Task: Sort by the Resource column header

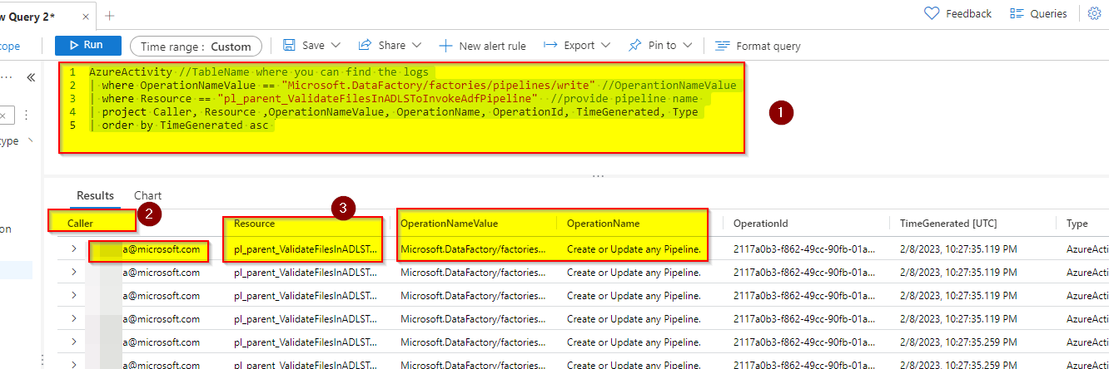Action: coord(254,224)
